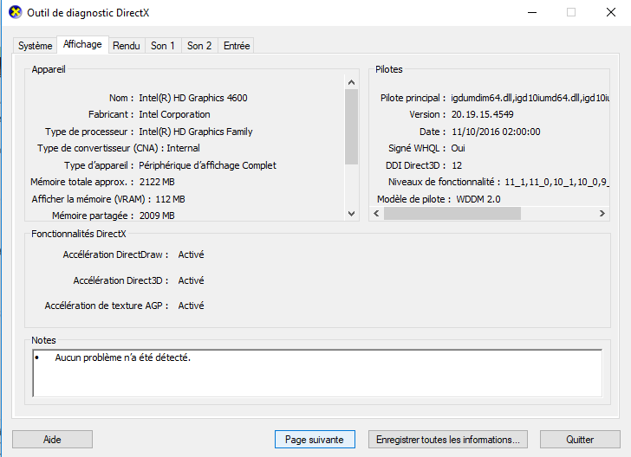The image size is (631, 457).
Task: Click the Pilotes horizontal scrollbar thumb
Action: (x=452, y=214)
